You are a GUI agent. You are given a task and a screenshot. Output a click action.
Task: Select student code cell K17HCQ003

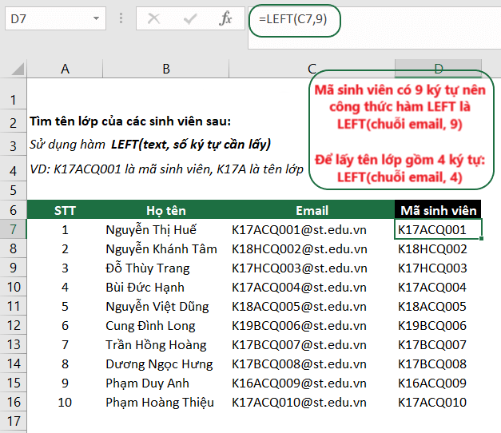pyautogui.click(x=438, y=268)
